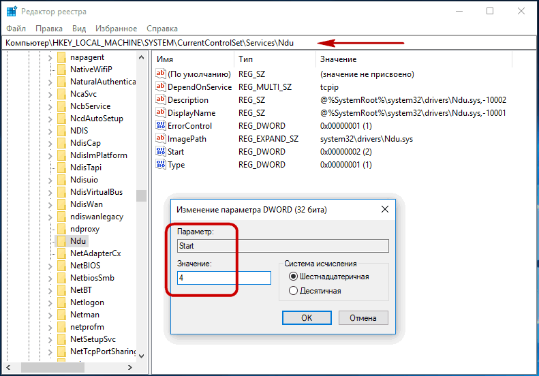Image resolution: width=539 pixels, height=376 pixels.
Task: Expand the napagent tree node
Action: click(x=50, y=58)
